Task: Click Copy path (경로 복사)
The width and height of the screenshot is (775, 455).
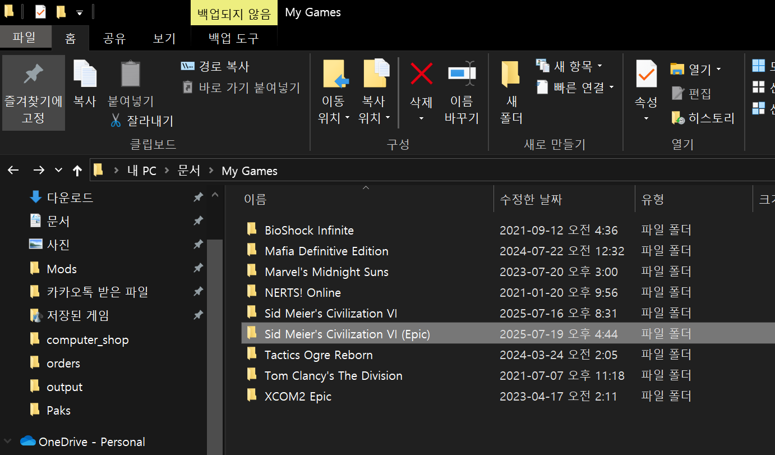Action: [215, 67]
